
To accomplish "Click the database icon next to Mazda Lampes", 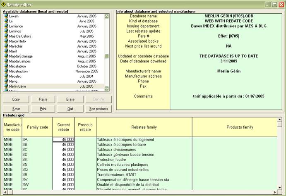I will click(x=6, y=61).
